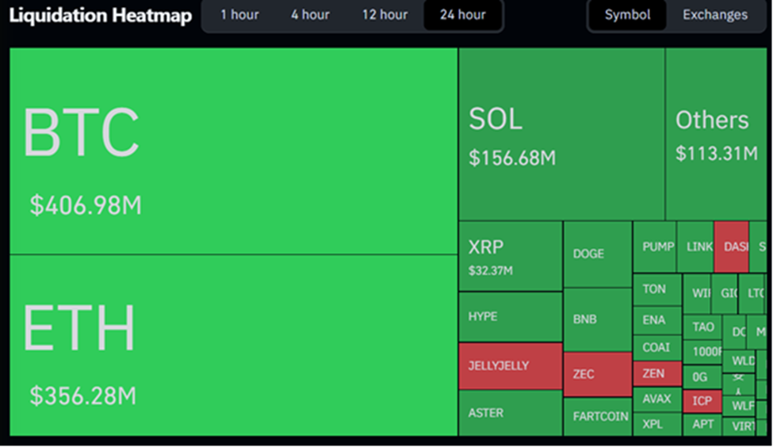Screen dimensions: 773x447
Task: Click the DOGE heatmap tile
Action: (x=598, y=254)
